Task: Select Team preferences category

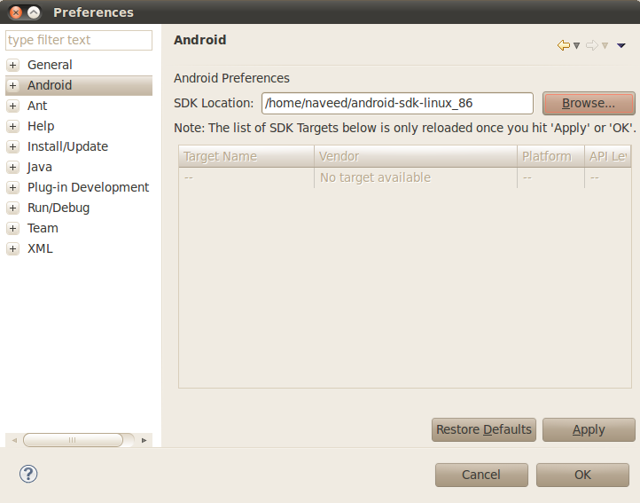Action: 43,228
